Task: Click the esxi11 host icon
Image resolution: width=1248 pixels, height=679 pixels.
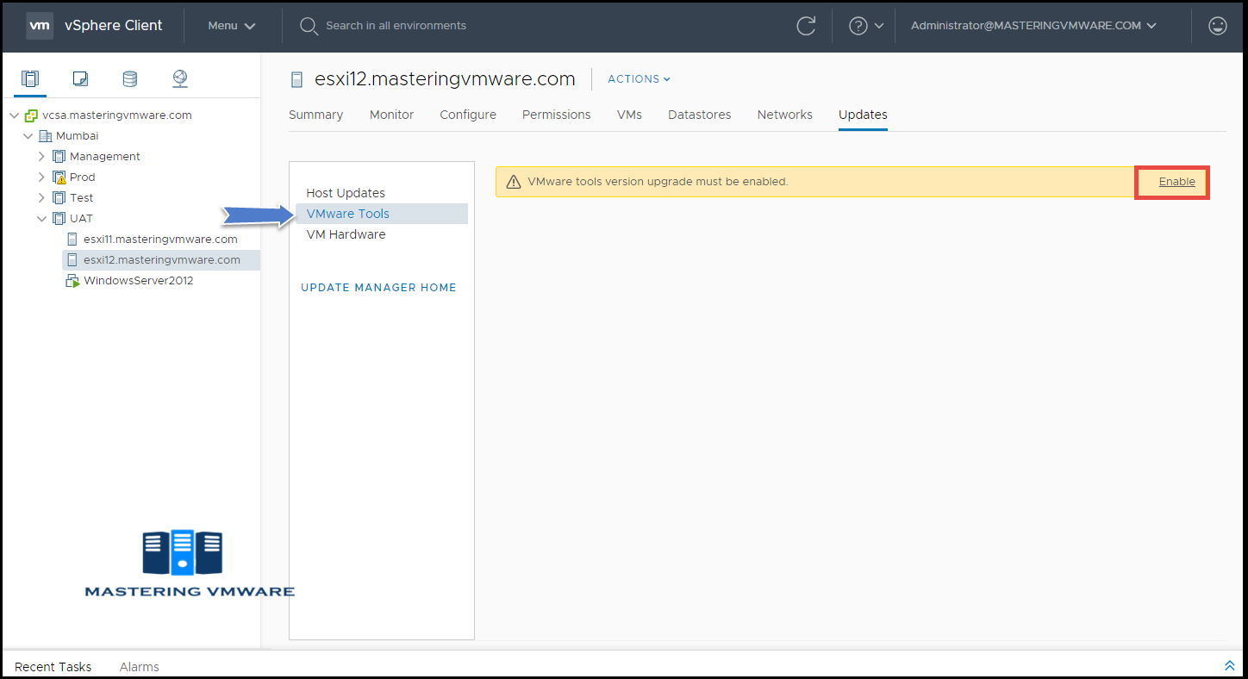Action: pos(72,239)
